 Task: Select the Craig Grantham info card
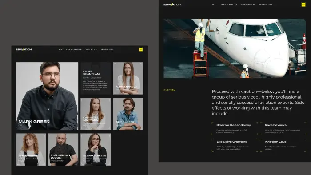[96, 78]
